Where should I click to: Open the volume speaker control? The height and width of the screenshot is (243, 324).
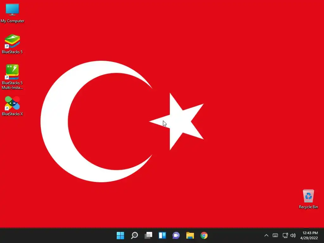click(293, 235)
